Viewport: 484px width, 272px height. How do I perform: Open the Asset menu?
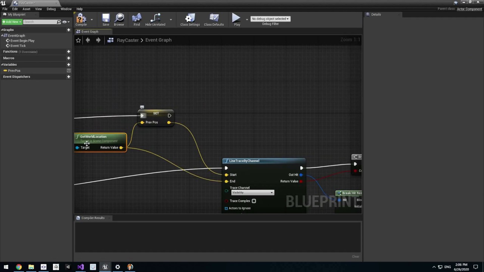[26, 9]
